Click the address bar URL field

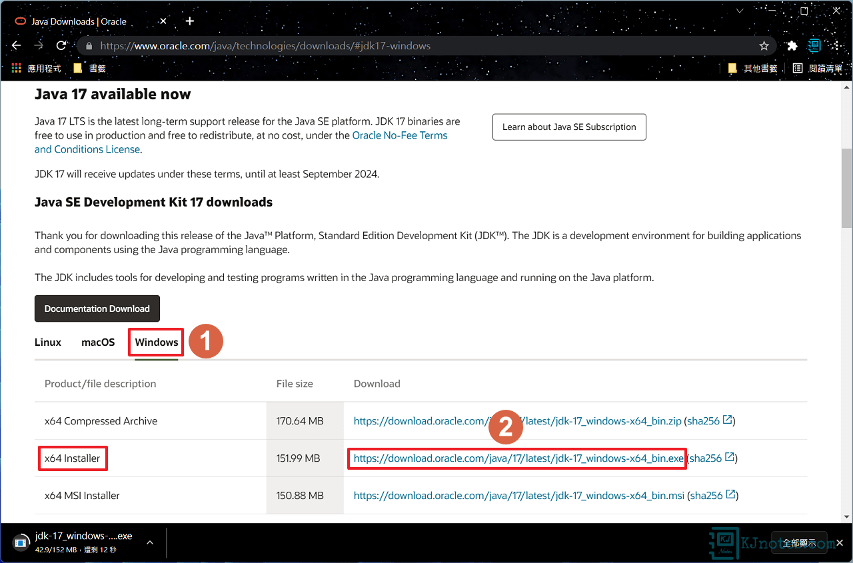click(x=426, y=46)
